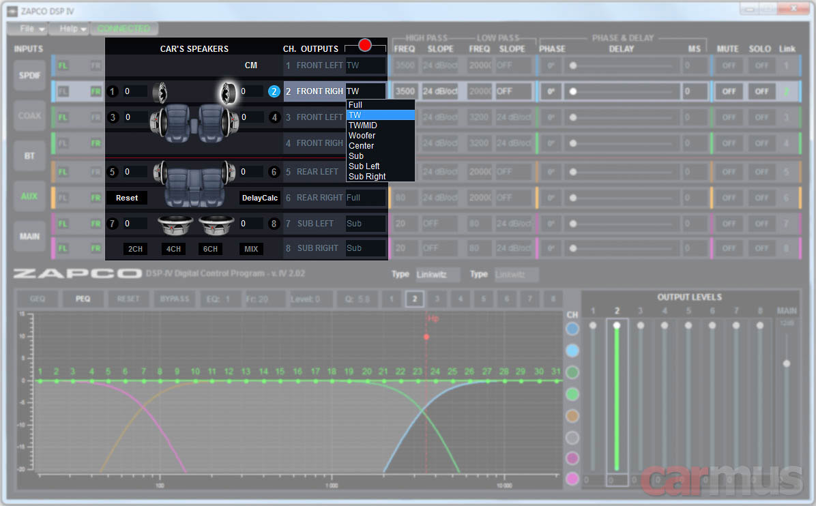The image size is (816, 506).
Task: Click the left subwoofer icon
Action: tap(175, 224)
